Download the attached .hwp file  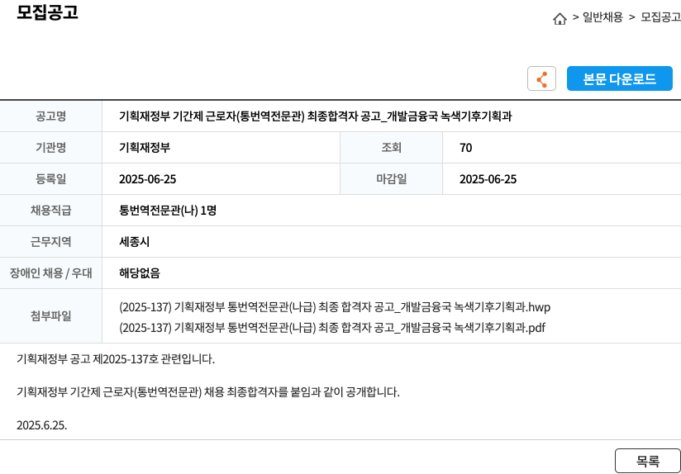pyautogui.click(x=335, y=308)
